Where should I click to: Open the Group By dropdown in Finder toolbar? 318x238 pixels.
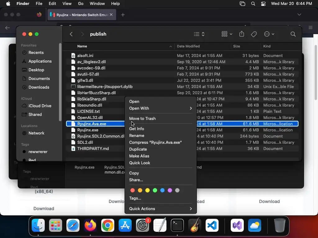coord(227,34)
